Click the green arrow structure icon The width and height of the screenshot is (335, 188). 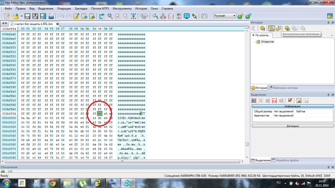134,16
